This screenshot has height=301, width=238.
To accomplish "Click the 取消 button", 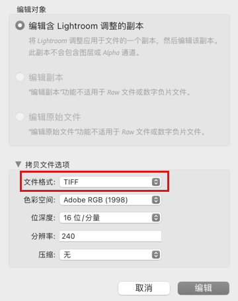I will (144, 288).
